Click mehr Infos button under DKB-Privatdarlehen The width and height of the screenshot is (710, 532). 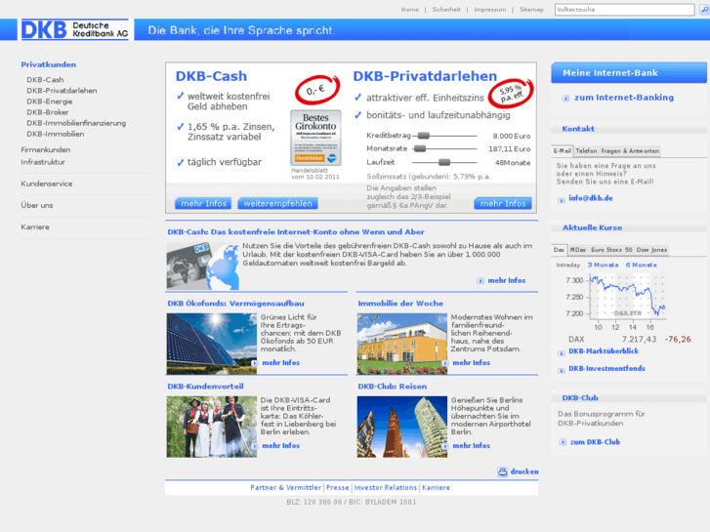pos(503,204)
